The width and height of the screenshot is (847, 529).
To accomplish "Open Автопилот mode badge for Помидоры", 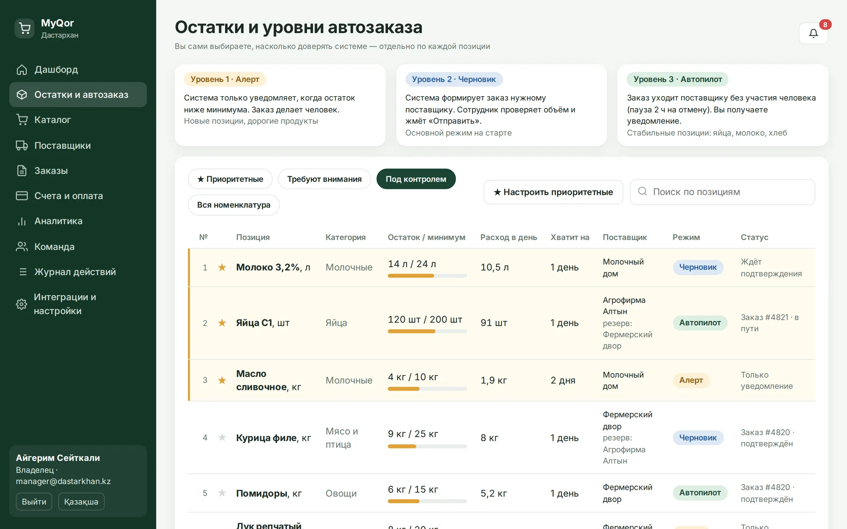I will [700, 493].
